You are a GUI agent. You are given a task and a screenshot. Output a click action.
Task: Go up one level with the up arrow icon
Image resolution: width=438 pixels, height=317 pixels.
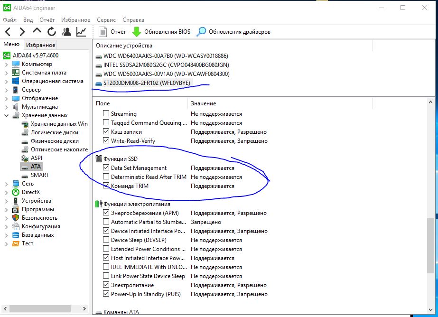(37, 31)
